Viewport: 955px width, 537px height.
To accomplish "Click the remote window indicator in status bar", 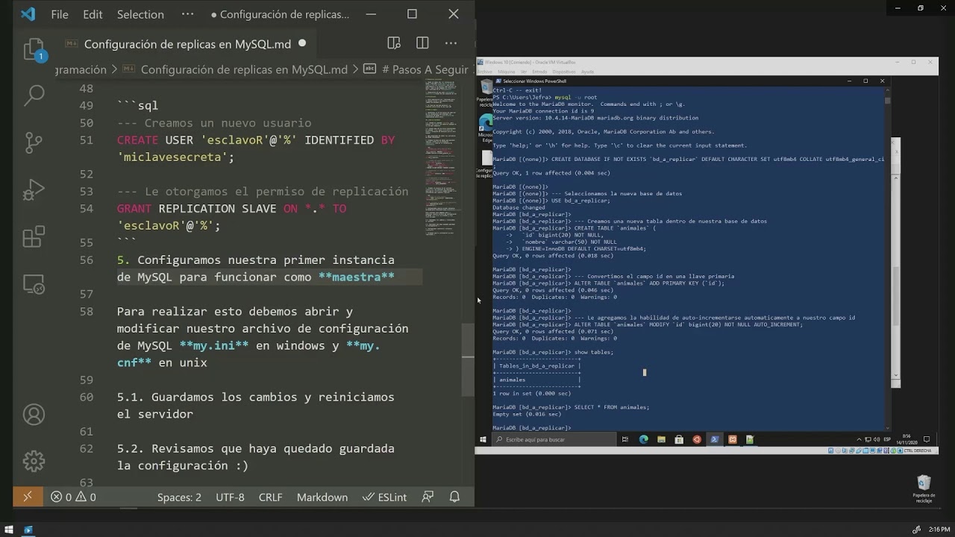I will 28,497.
